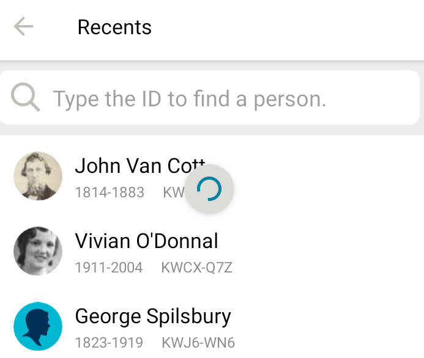Click the 1814-1883 lifespan text
This screenshot has height=358, width=424.
[110, 192]
